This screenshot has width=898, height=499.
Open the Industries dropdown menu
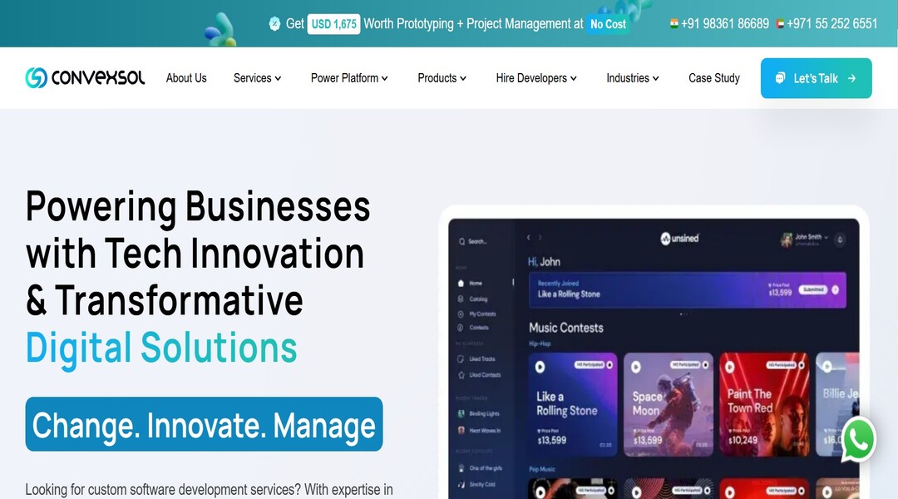tap(632, 78)
